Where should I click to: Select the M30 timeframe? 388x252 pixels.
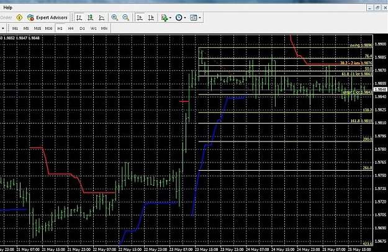(48, 29)
